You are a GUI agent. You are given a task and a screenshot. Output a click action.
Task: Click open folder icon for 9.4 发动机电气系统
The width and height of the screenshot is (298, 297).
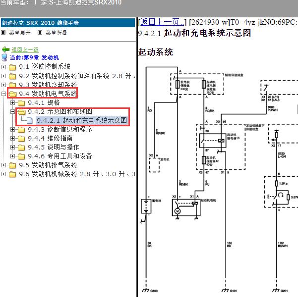[x=12, y=94]
